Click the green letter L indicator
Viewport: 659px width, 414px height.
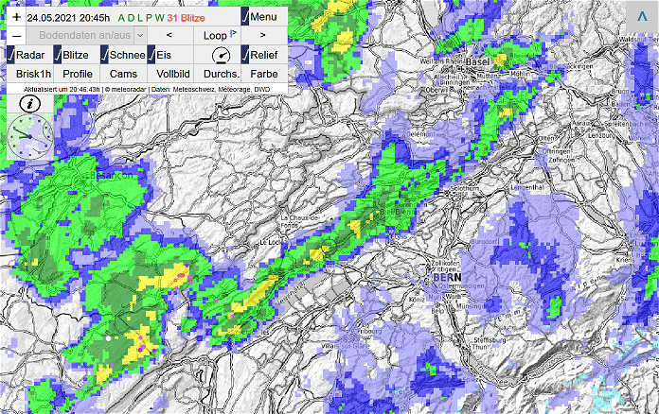tap(140, 18)
